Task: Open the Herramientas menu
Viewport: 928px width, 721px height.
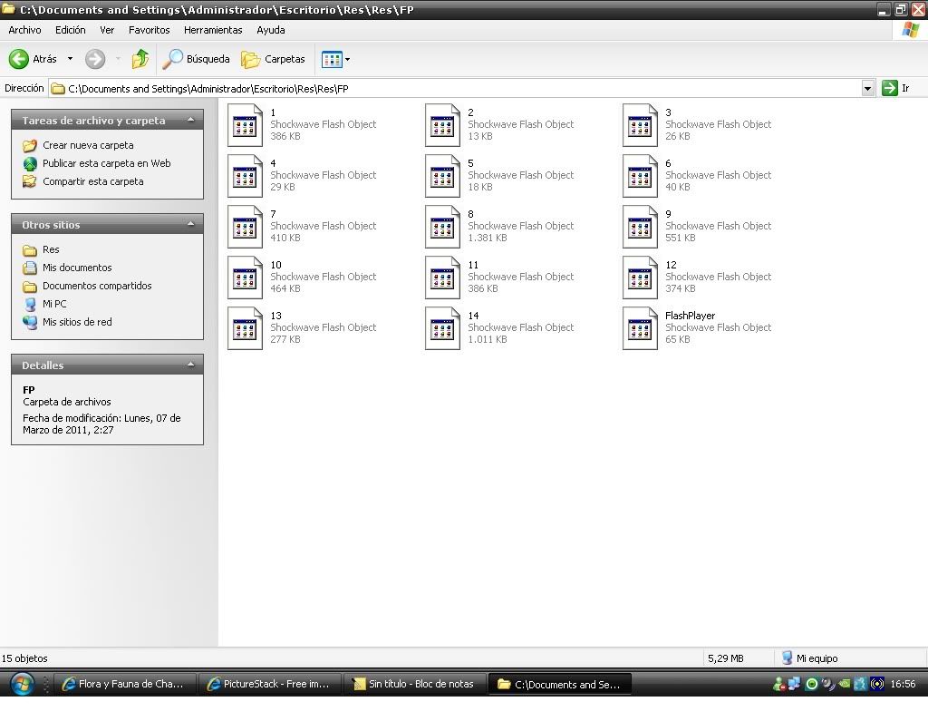Action: point(213,30)
